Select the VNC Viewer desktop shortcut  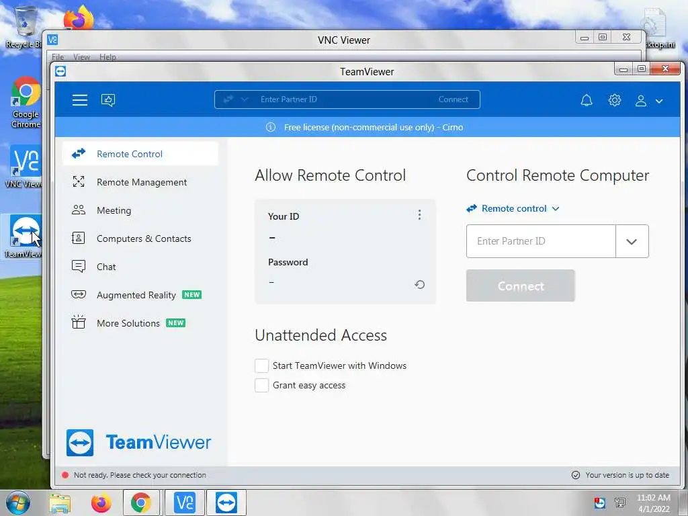click(26, 167)
